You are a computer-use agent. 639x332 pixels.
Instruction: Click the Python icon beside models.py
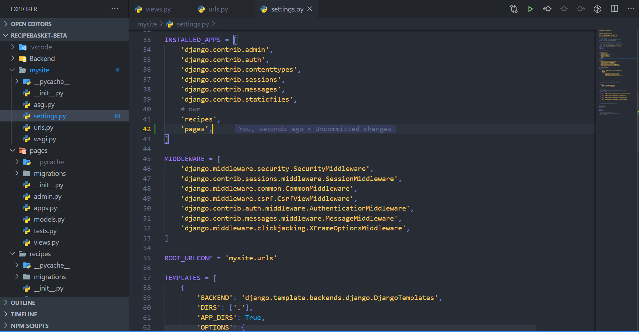pos(27,219)
